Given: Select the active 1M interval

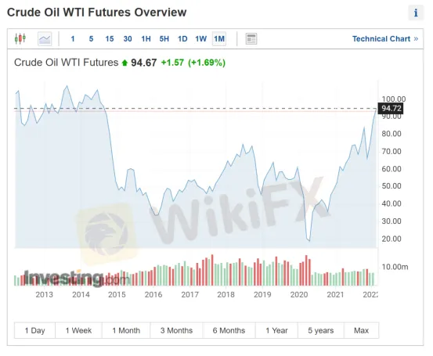Looking at the screenshot, I should (219, 38).
